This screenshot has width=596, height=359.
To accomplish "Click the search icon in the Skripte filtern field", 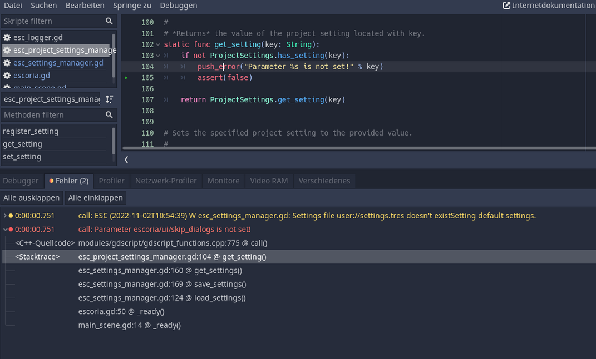I will tap(109, 21).
